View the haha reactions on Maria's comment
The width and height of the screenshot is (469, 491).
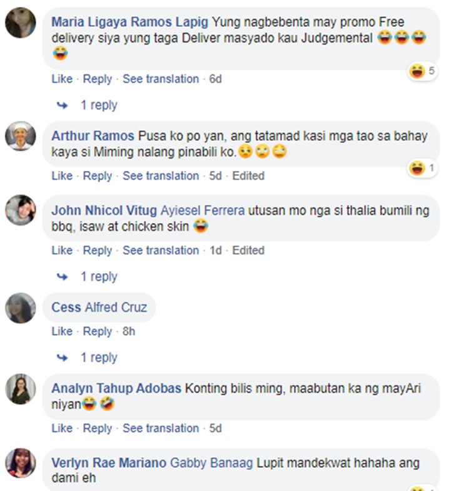tap(423, 71)
